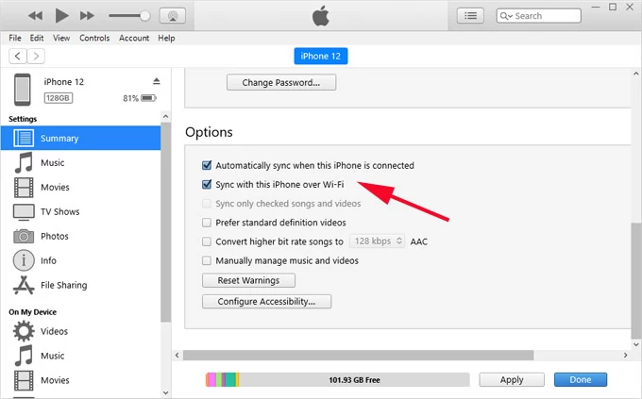This screenshot has width=642, height=399.
Task: Click the rewind playback button
Action: click(36, 16)
